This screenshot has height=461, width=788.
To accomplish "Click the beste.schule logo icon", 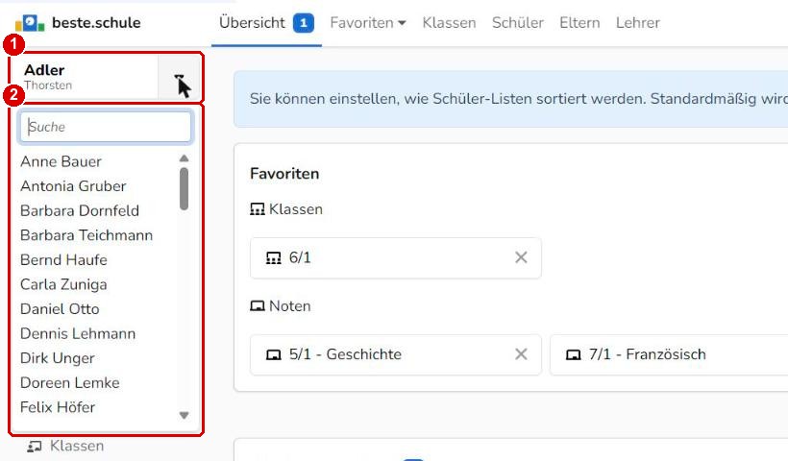I will [x=30, y=23].
